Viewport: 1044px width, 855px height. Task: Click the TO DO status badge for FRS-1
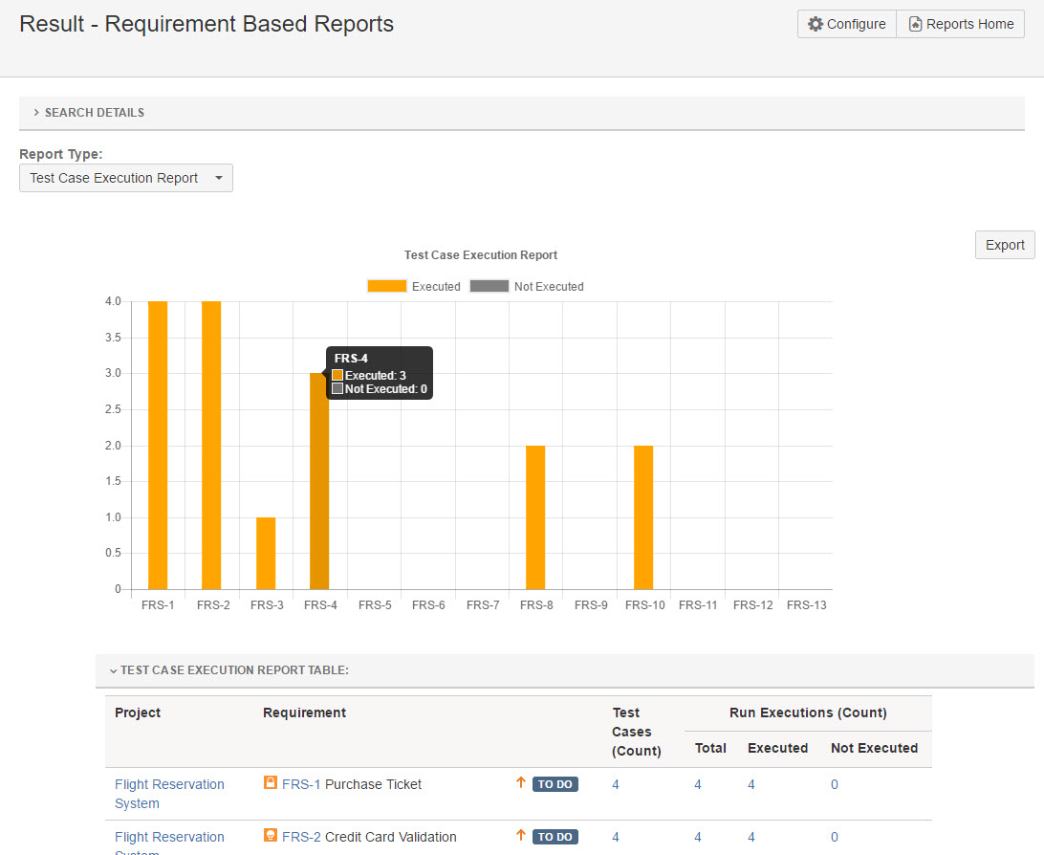click(x=555, y=784)
